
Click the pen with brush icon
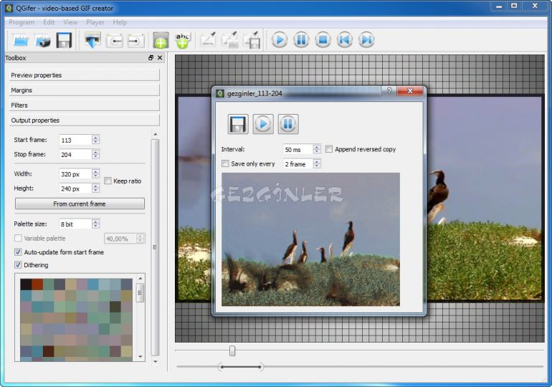230,39
